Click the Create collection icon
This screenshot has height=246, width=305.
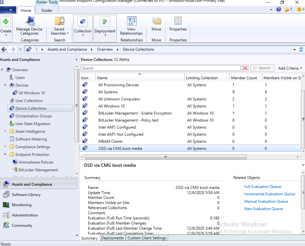pos(6,21)
